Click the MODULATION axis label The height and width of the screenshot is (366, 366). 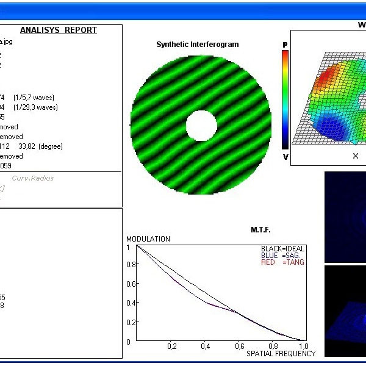point(148,239)
